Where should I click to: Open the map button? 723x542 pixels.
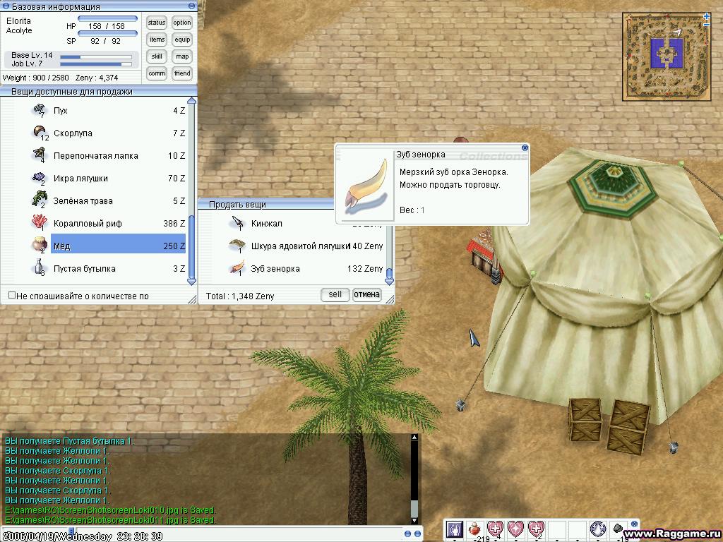(181, 56)
